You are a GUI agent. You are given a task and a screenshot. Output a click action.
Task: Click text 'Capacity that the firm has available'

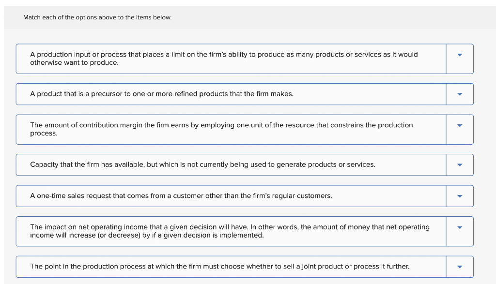[87, 164]
